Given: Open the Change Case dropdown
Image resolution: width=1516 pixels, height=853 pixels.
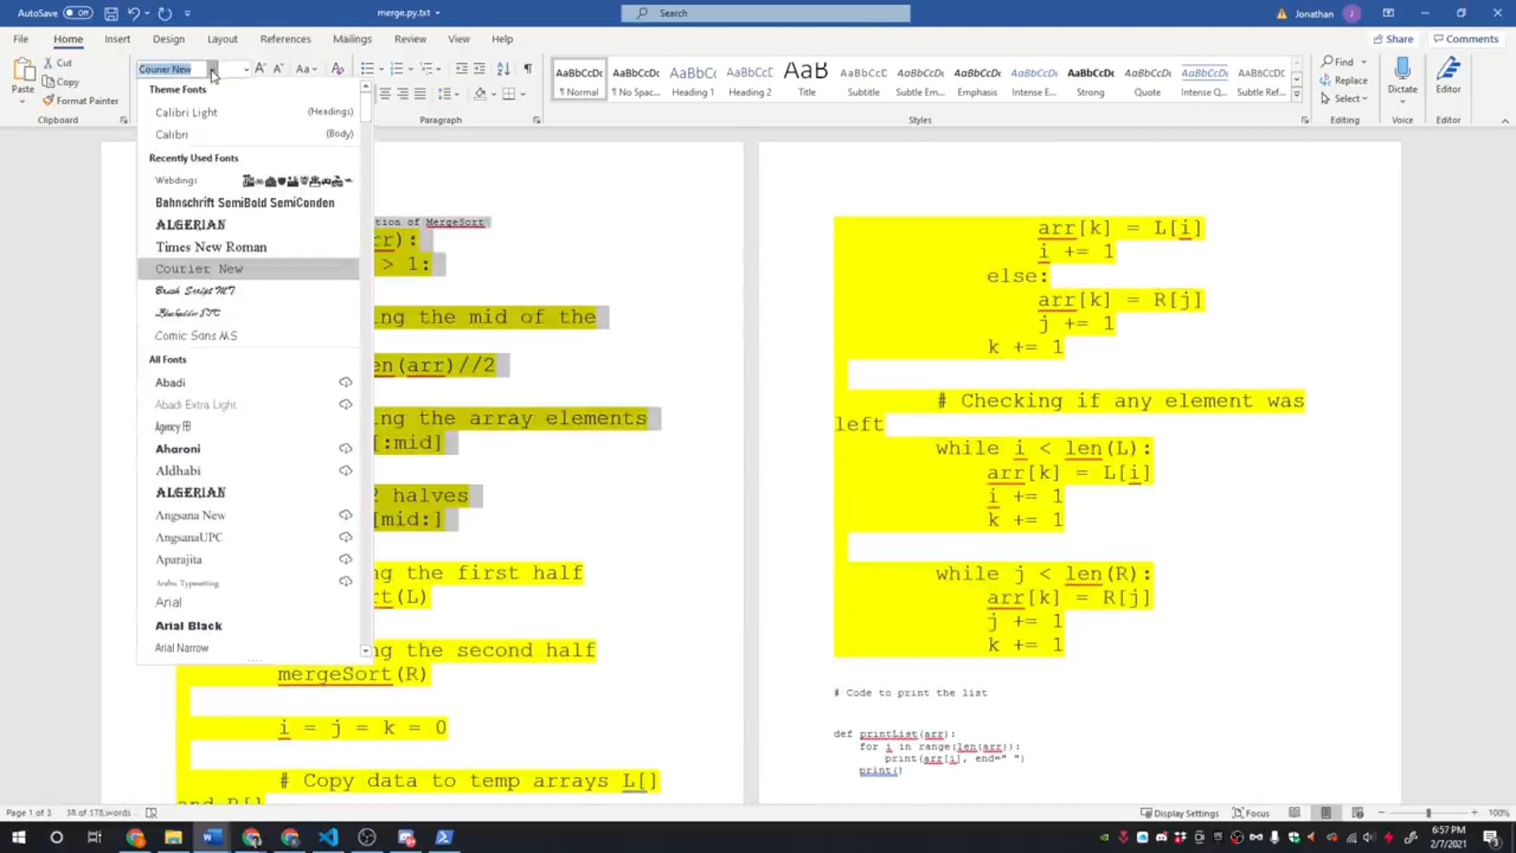Looking at the screenshot, I should tap(306, 69).
